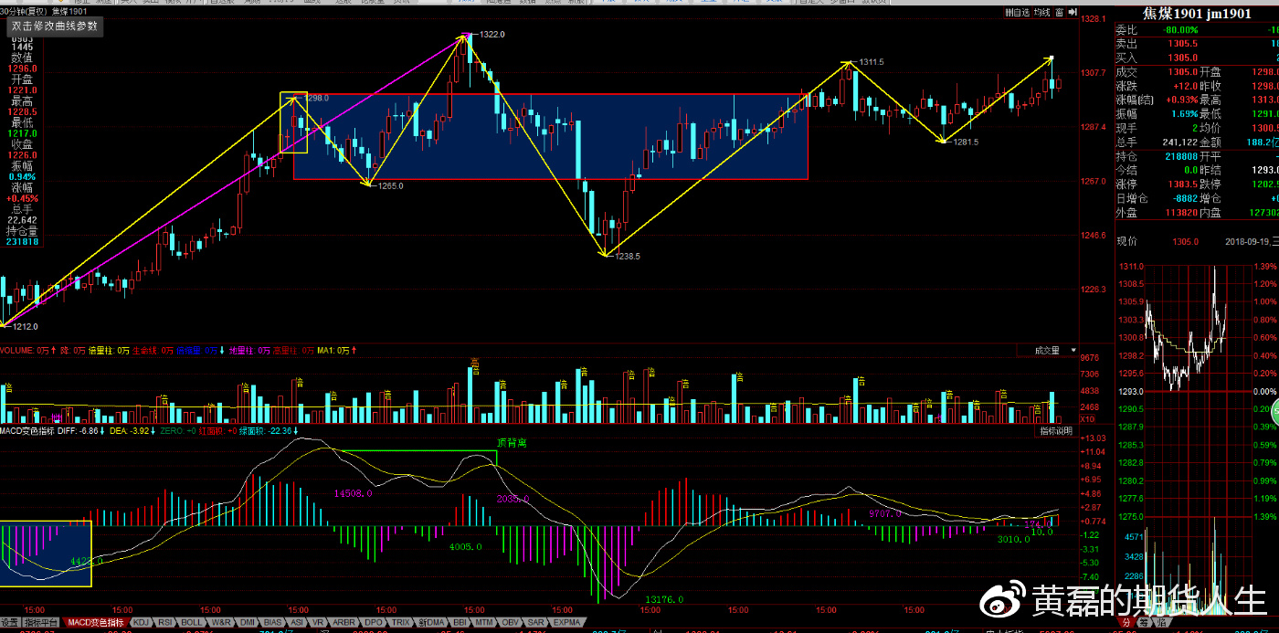Click the 总手 value 241,122

[x=1179, y=142]
